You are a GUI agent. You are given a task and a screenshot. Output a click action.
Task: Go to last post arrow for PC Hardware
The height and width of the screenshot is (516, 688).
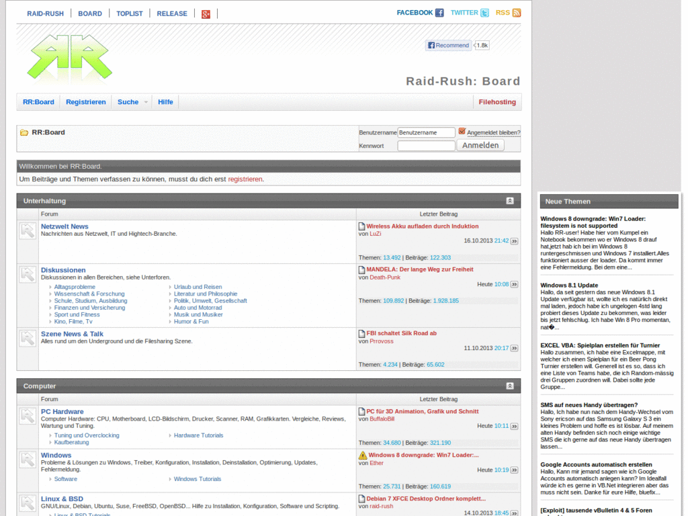point(514,427)
